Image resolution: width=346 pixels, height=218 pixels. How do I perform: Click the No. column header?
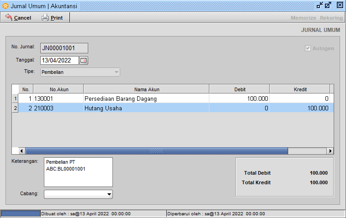click(26, 89)
